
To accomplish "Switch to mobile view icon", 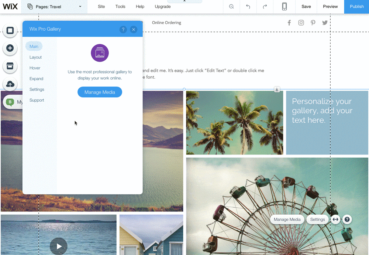I will (x=284, y=6).
